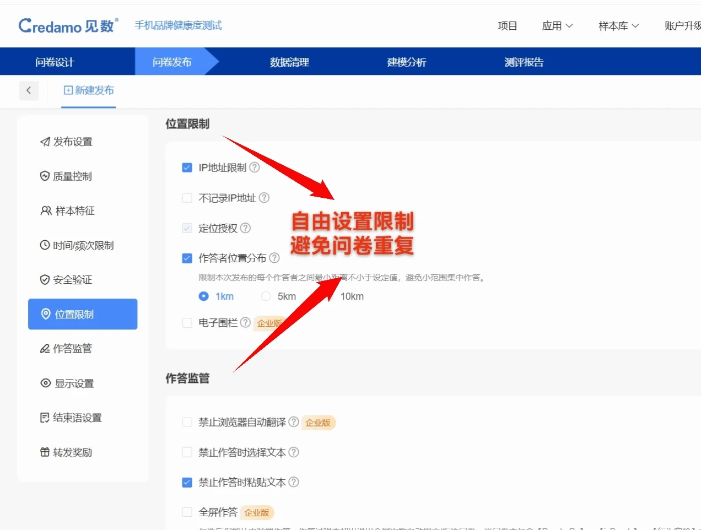Image resolution: width=701 pixels, height=530 pixels.
Task: Select the 5km distance radio option
Action: coord(266,296)
